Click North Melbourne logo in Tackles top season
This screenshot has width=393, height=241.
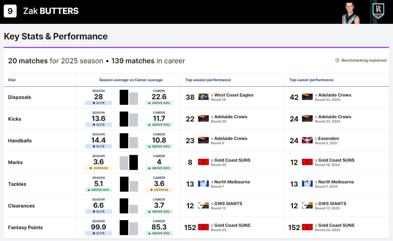203,184
